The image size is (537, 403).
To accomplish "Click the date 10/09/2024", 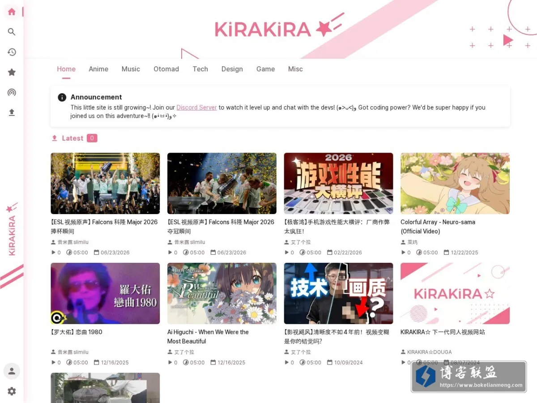I will pos(348,363).
